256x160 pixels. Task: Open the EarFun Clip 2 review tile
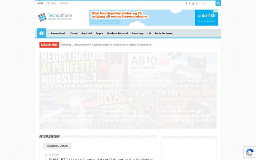tap(187, 110)
